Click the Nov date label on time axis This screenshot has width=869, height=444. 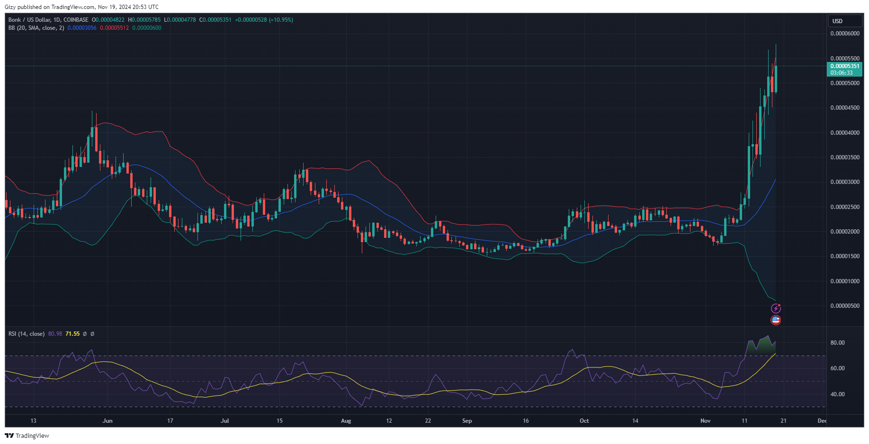tap(706, 421)
